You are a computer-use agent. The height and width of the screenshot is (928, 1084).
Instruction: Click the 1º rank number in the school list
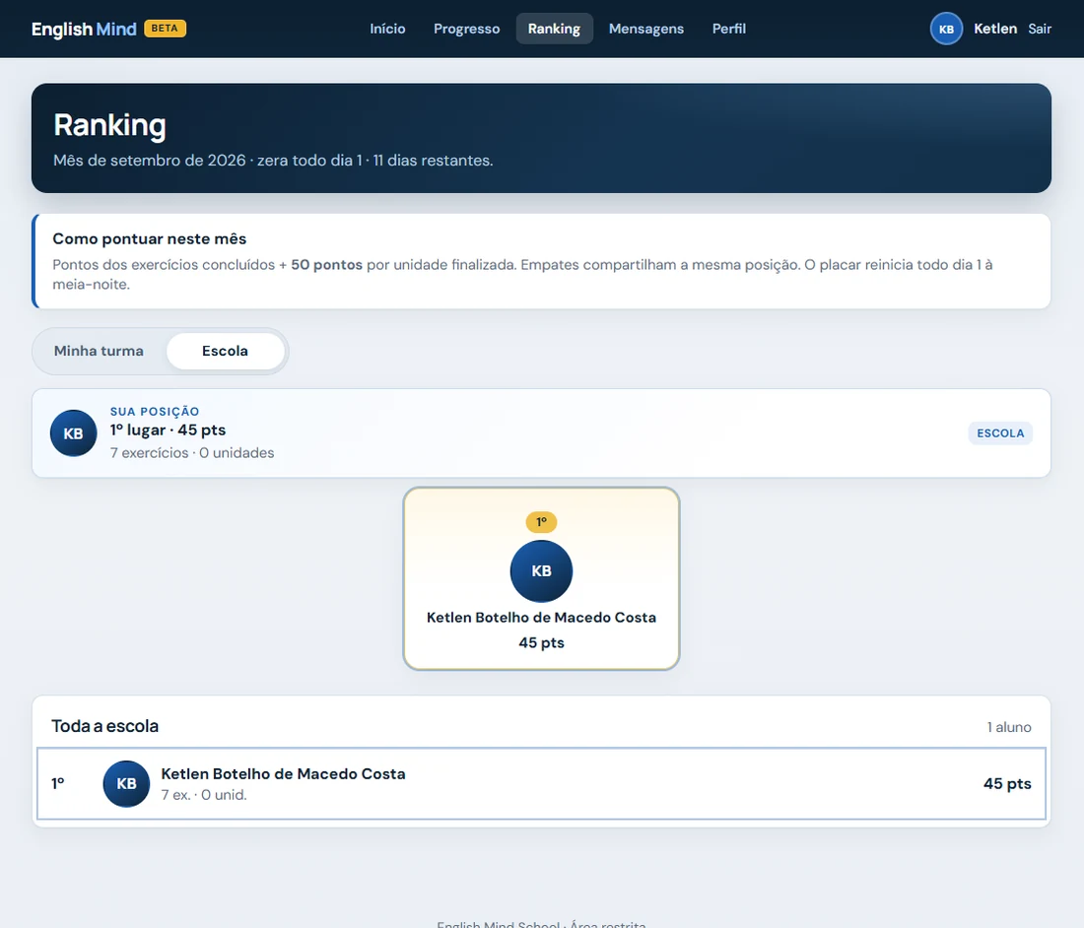58,783
